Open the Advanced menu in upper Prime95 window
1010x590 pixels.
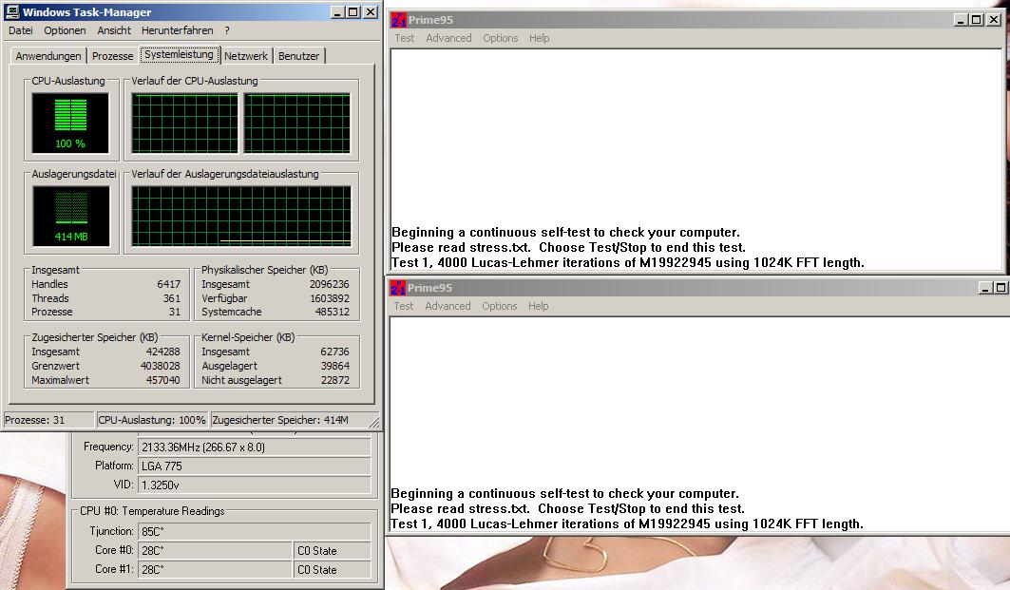point(449,38)
